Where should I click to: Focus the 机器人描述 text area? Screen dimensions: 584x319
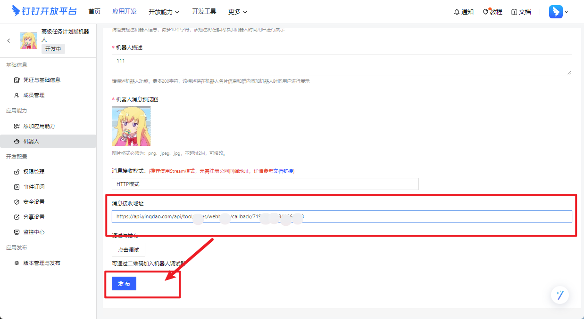342,64
